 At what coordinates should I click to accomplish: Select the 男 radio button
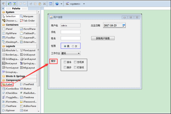[65, 46]
